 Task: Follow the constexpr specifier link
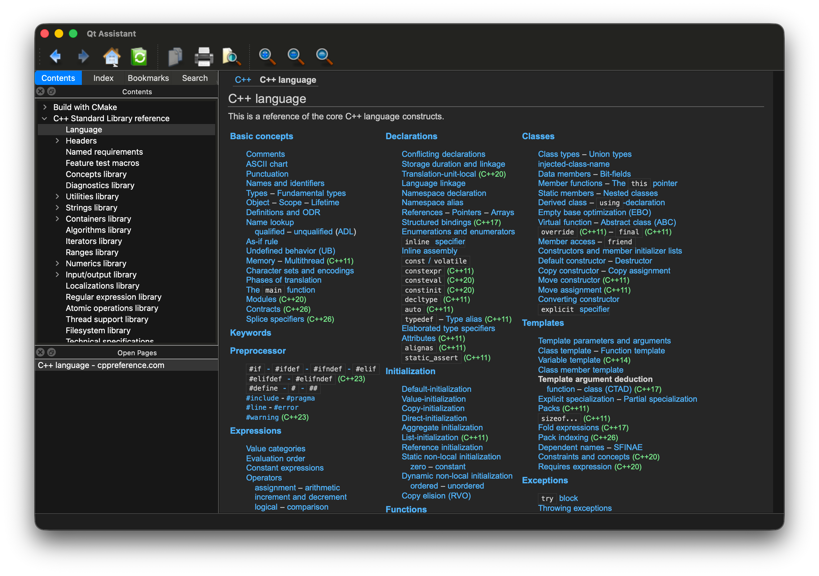423,271
